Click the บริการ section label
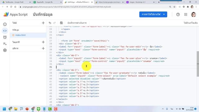 click(x=15, y=49)
